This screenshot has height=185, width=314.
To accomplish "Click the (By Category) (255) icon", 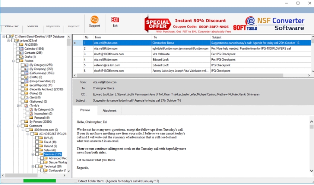I will point(26,65).
